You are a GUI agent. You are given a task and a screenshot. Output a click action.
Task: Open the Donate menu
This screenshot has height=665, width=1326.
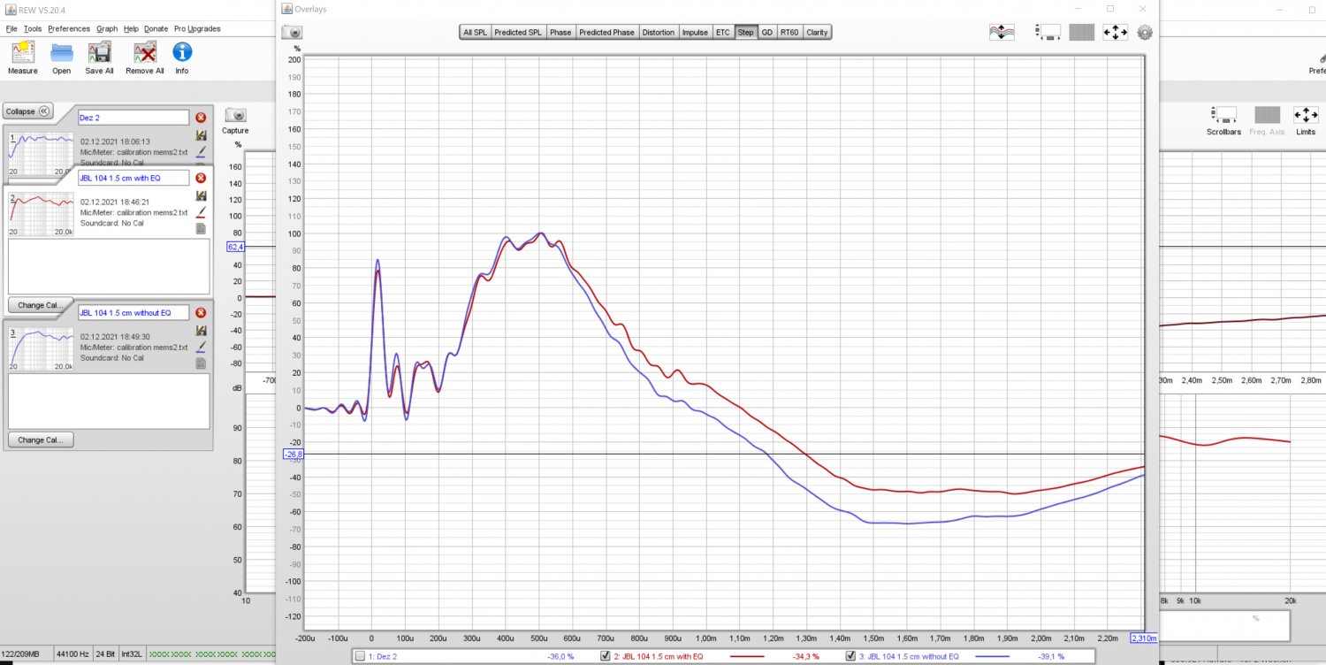coord(156,28)
